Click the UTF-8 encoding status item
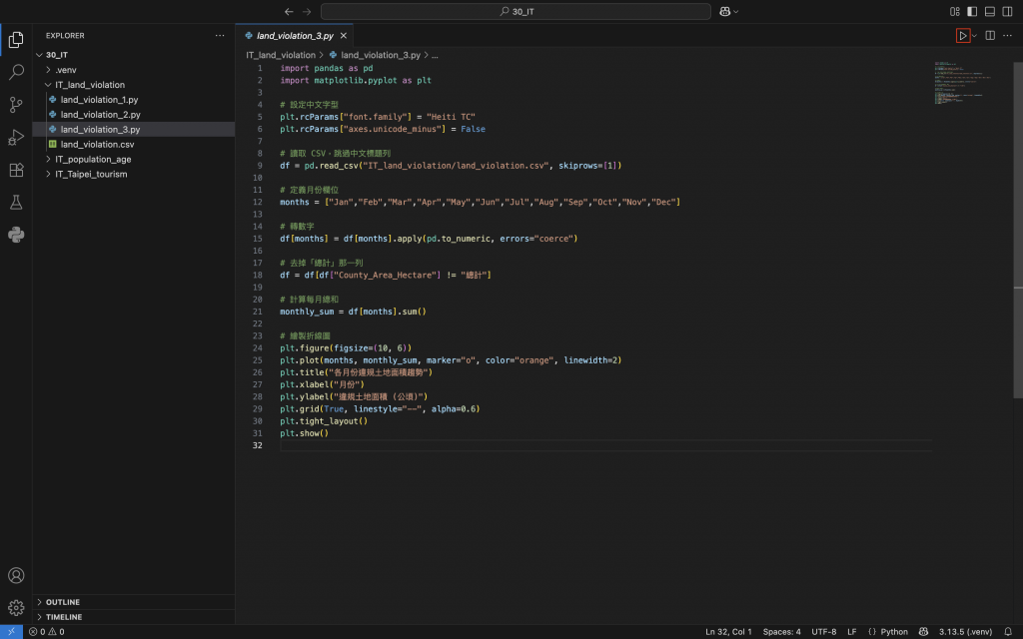Screen dimensions: 1023x639 click(824, 631)
